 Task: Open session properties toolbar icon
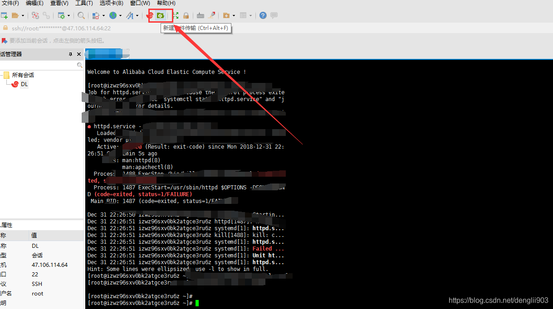pyautogui.click(x=61, y=15)
